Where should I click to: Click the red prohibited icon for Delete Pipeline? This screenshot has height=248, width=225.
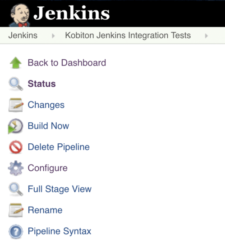16,147
